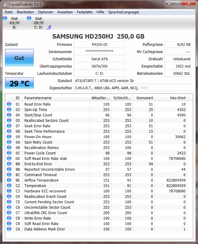Open the Sprache(Language) menu
Viewport: 198px width, 244px height.
click(124, 12)
